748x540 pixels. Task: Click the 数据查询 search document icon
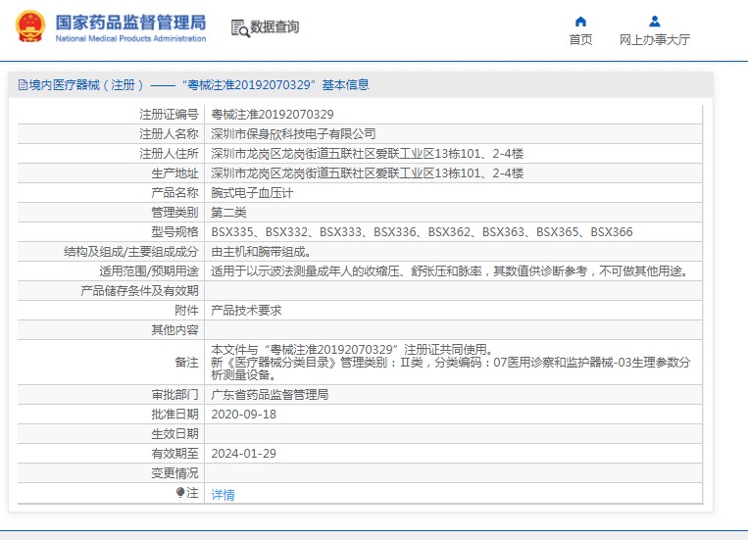pos(239,27)
